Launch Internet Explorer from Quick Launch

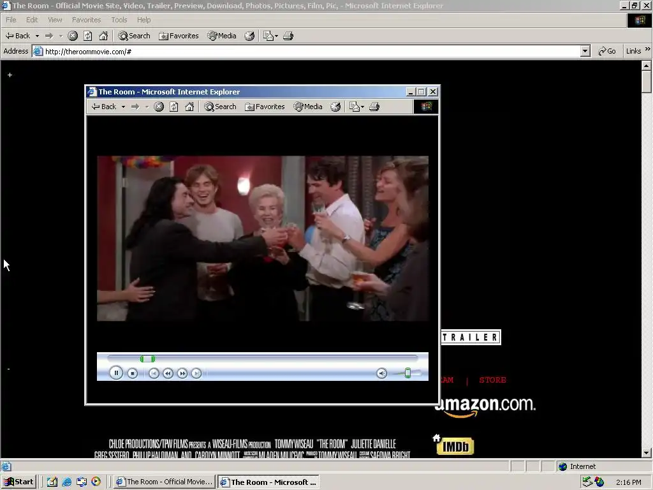pos(66,482)
